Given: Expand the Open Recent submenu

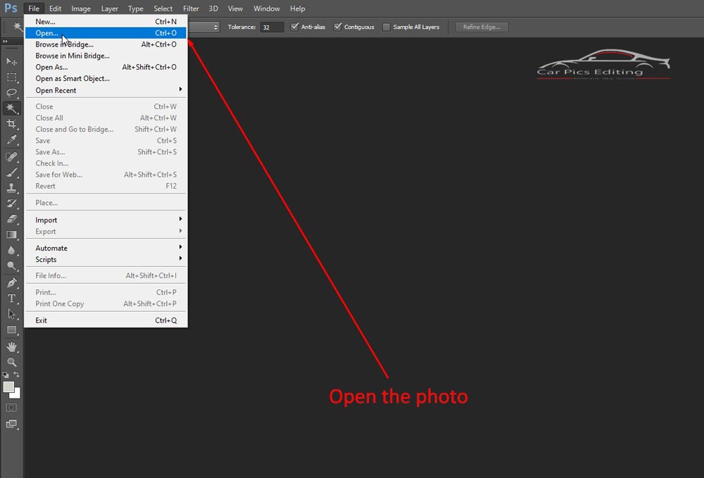Looking at the screenshot, I should click(x=106, y=90).
